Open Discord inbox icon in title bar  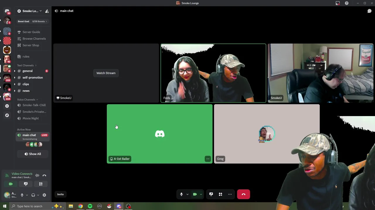pos(338,3)
